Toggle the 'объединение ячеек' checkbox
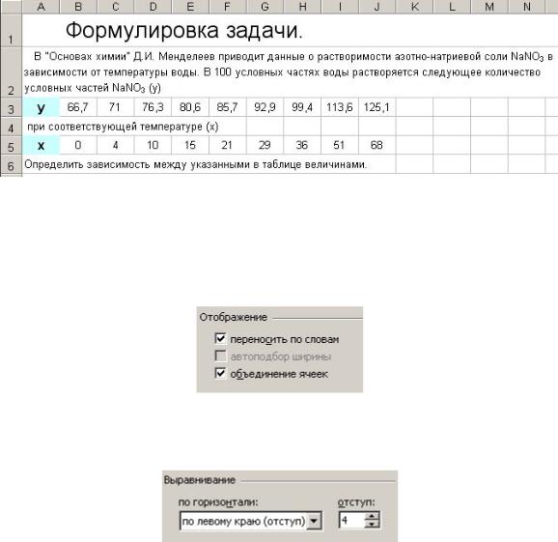Viewport: 558px width, 542px height. pyautogui.click(x=220, y=373)
